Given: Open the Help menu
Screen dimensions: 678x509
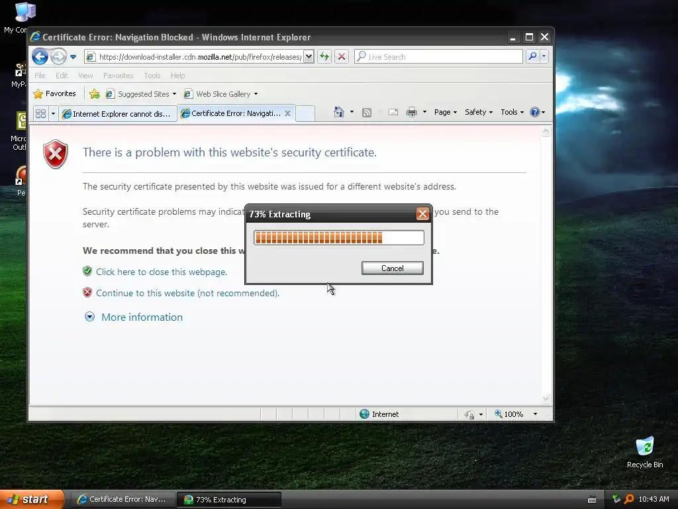Looking at the screenshot, I should (x=177, y=76).
